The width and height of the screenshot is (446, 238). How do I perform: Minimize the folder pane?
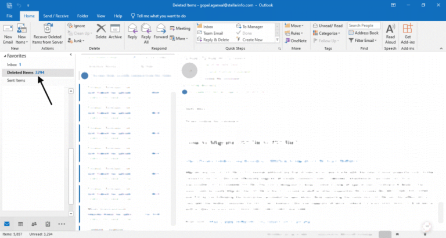(x=70, y=55)
